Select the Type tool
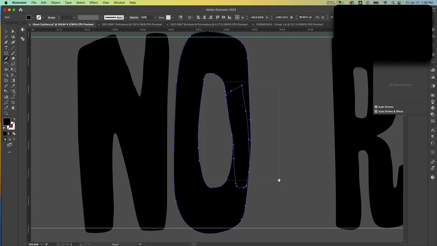The height and width of the screenshot is (246, 437). click(6, 47)
